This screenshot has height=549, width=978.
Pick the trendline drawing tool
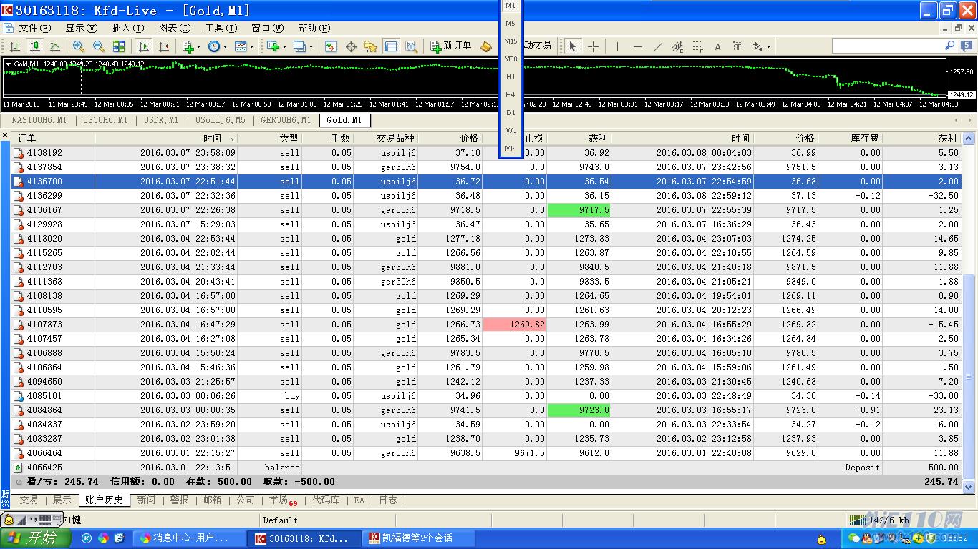pyautogui.click(x=657, y=46)
